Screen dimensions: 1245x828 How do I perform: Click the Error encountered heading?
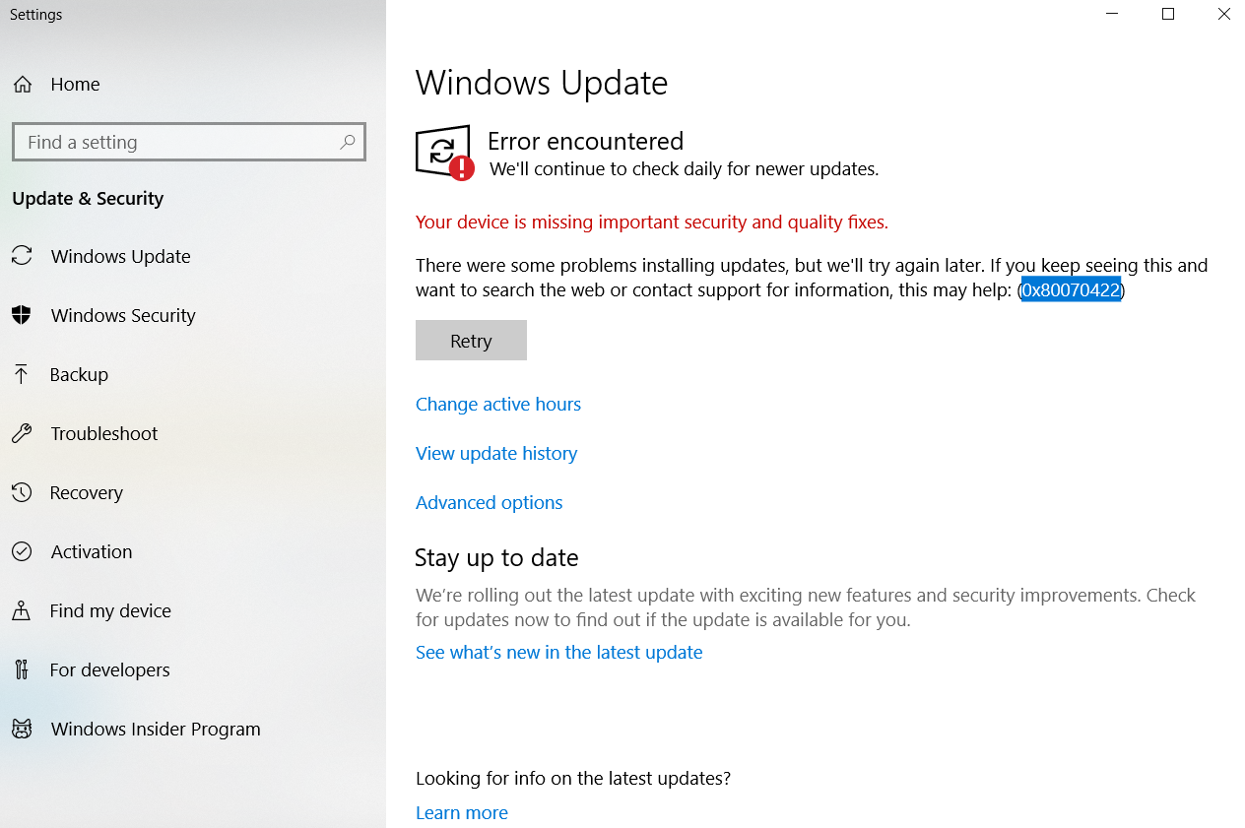pyautogui.click(x=585, y=141)
